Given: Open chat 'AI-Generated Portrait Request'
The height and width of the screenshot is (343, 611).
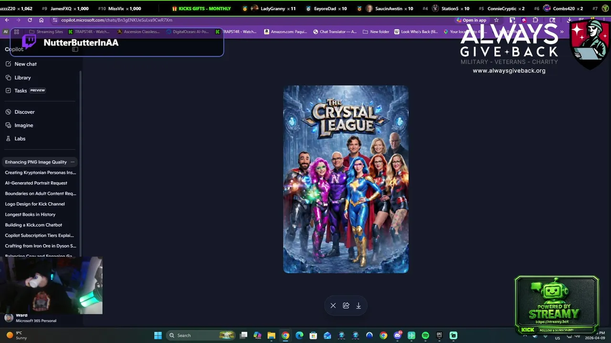Looking at the screenshot, I should point(36,183).
